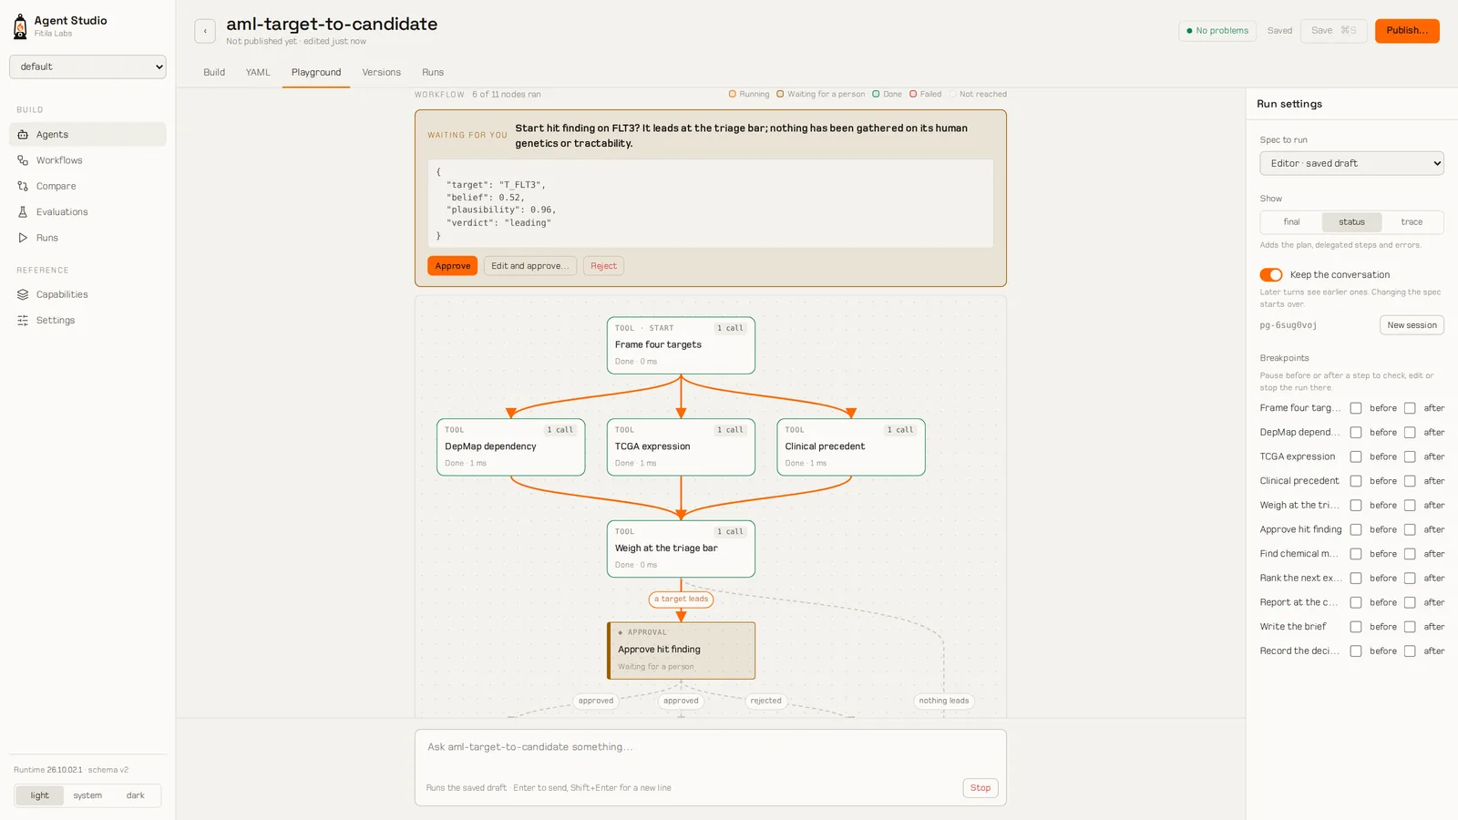
Task: Stop the running workflow
Action: click(981, 788)
